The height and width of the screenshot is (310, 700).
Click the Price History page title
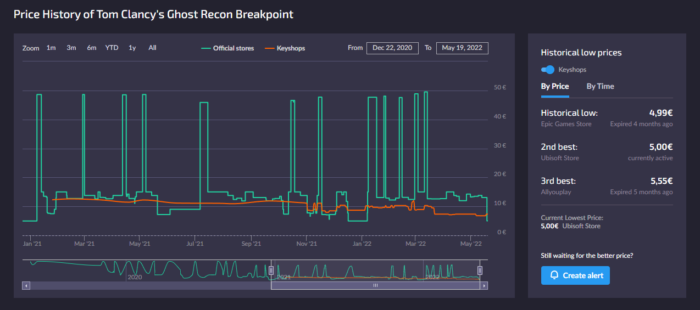point(154,15)
